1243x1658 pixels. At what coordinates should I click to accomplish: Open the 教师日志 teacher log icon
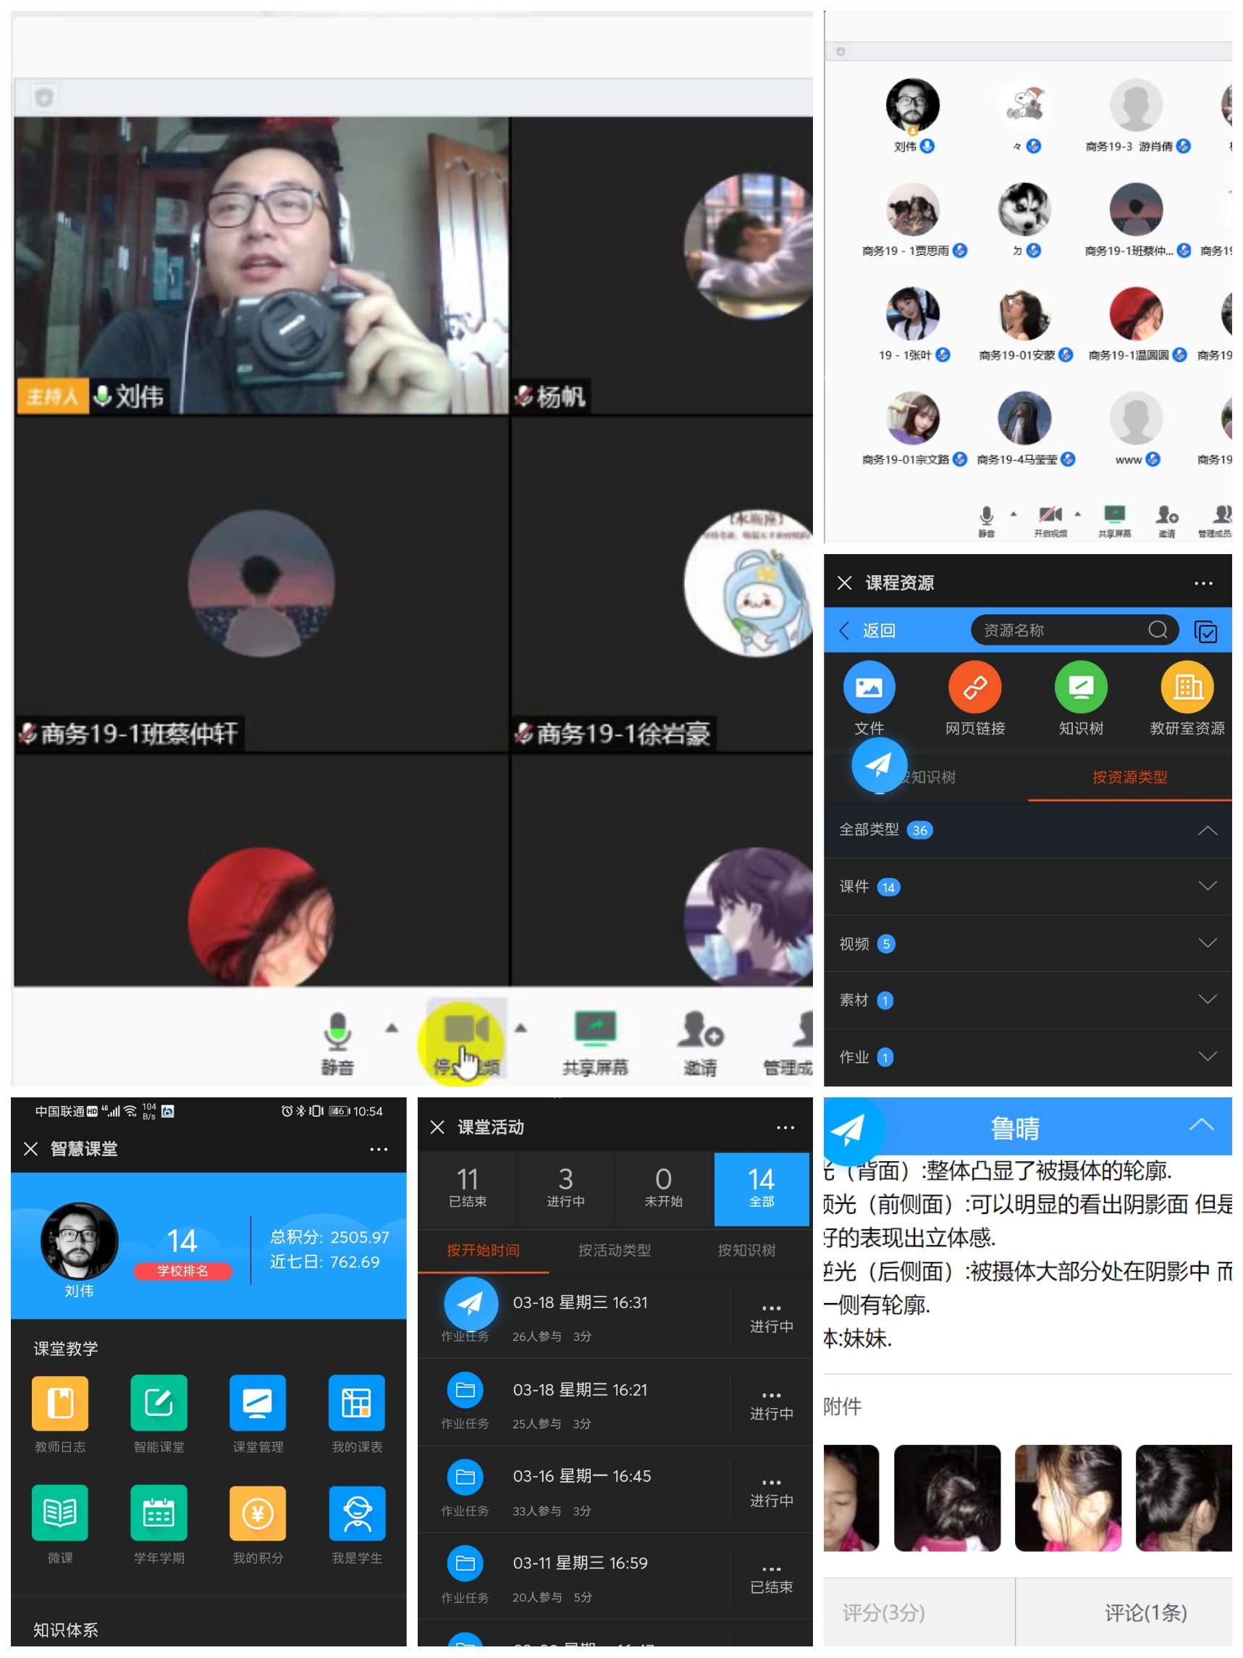click(60, 1402)
